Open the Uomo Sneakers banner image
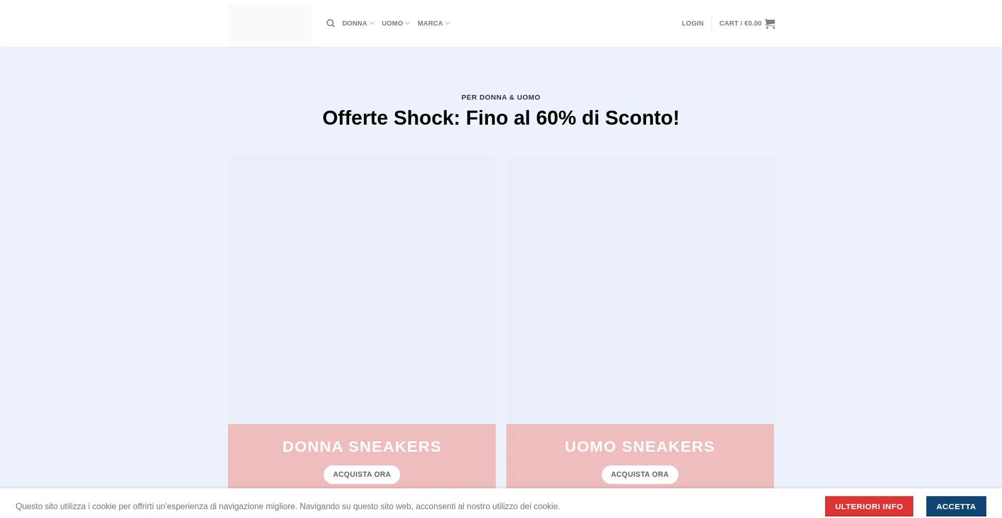 point(640,290)
